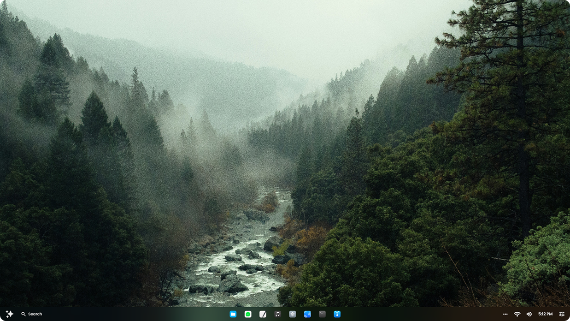
Task: Launch the blue globe web browser
Action: tap(307, 314)
